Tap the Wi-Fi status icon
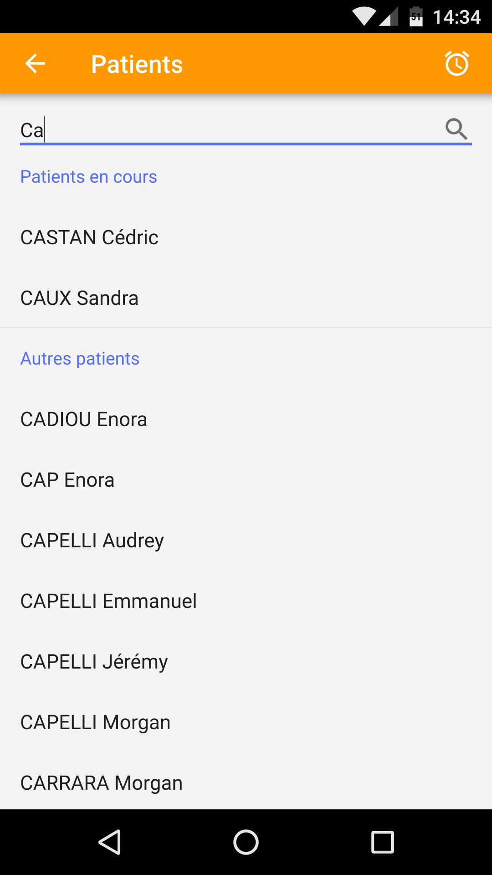Viewport: 492px width, 875px height. coord(364,17)
